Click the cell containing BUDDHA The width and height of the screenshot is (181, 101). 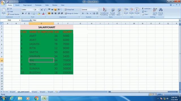[41, 72]
